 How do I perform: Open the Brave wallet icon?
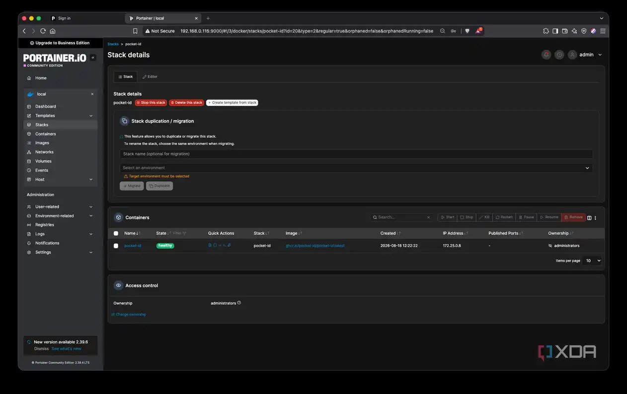click(x=564, y=31)
